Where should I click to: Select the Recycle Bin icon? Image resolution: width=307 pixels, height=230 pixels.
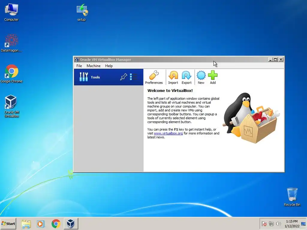tap(292, 197)
